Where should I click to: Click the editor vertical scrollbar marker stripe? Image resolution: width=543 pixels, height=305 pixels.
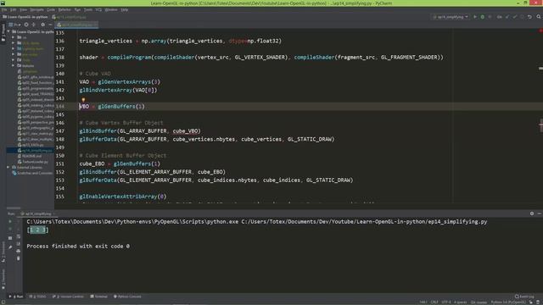(540, 69)
